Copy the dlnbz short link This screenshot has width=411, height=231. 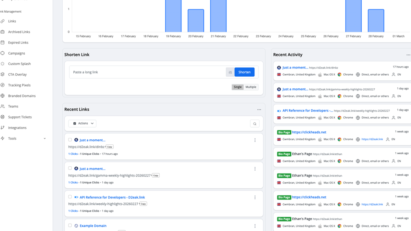[x=109, y=147]
